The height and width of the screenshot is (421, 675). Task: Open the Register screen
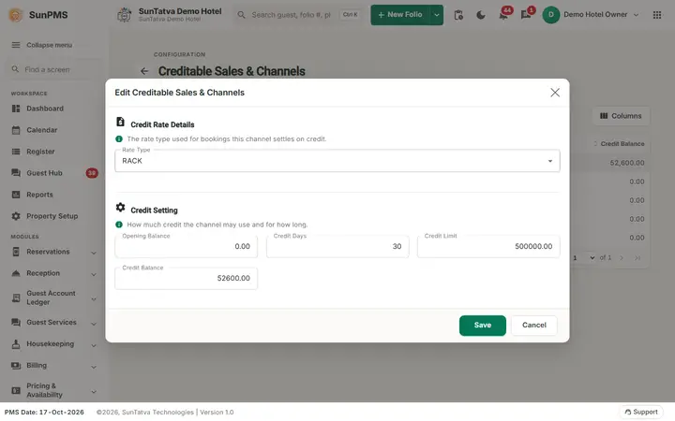pyautogui.click(x=40, y=152)
